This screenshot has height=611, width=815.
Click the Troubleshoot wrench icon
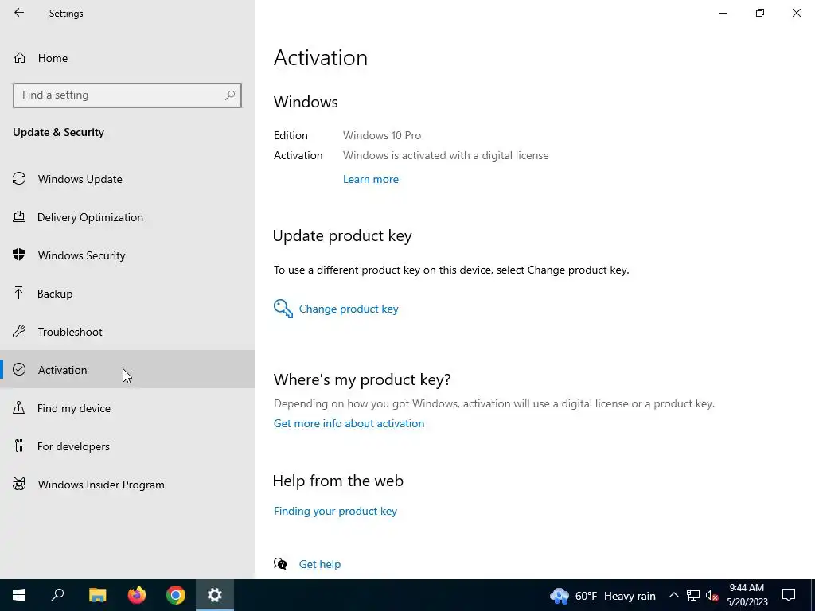19,332
